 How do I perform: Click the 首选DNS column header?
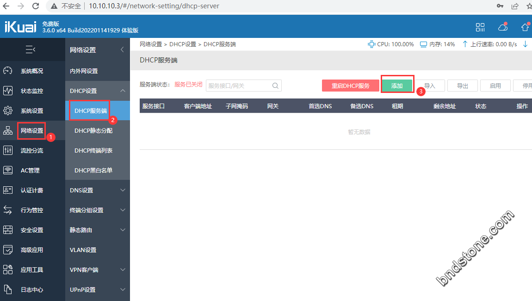320,106
